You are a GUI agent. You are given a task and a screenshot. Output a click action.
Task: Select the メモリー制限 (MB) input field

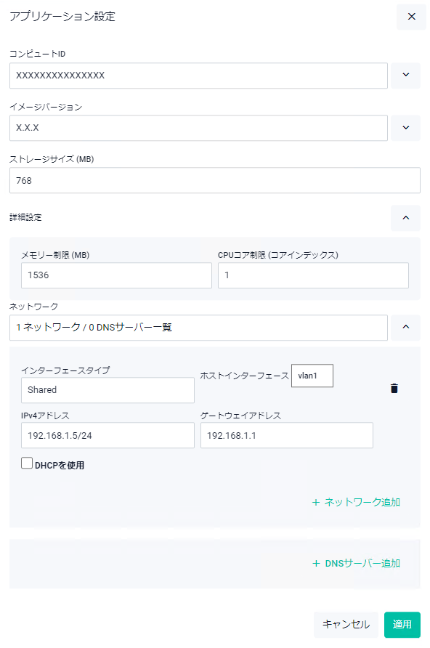click(x=116, y=275)
